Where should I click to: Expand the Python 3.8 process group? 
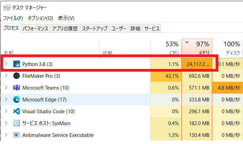pyautogui.click(x=6, y=64)
